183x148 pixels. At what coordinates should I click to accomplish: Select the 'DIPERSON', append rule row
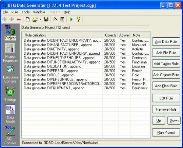(86, 71)
